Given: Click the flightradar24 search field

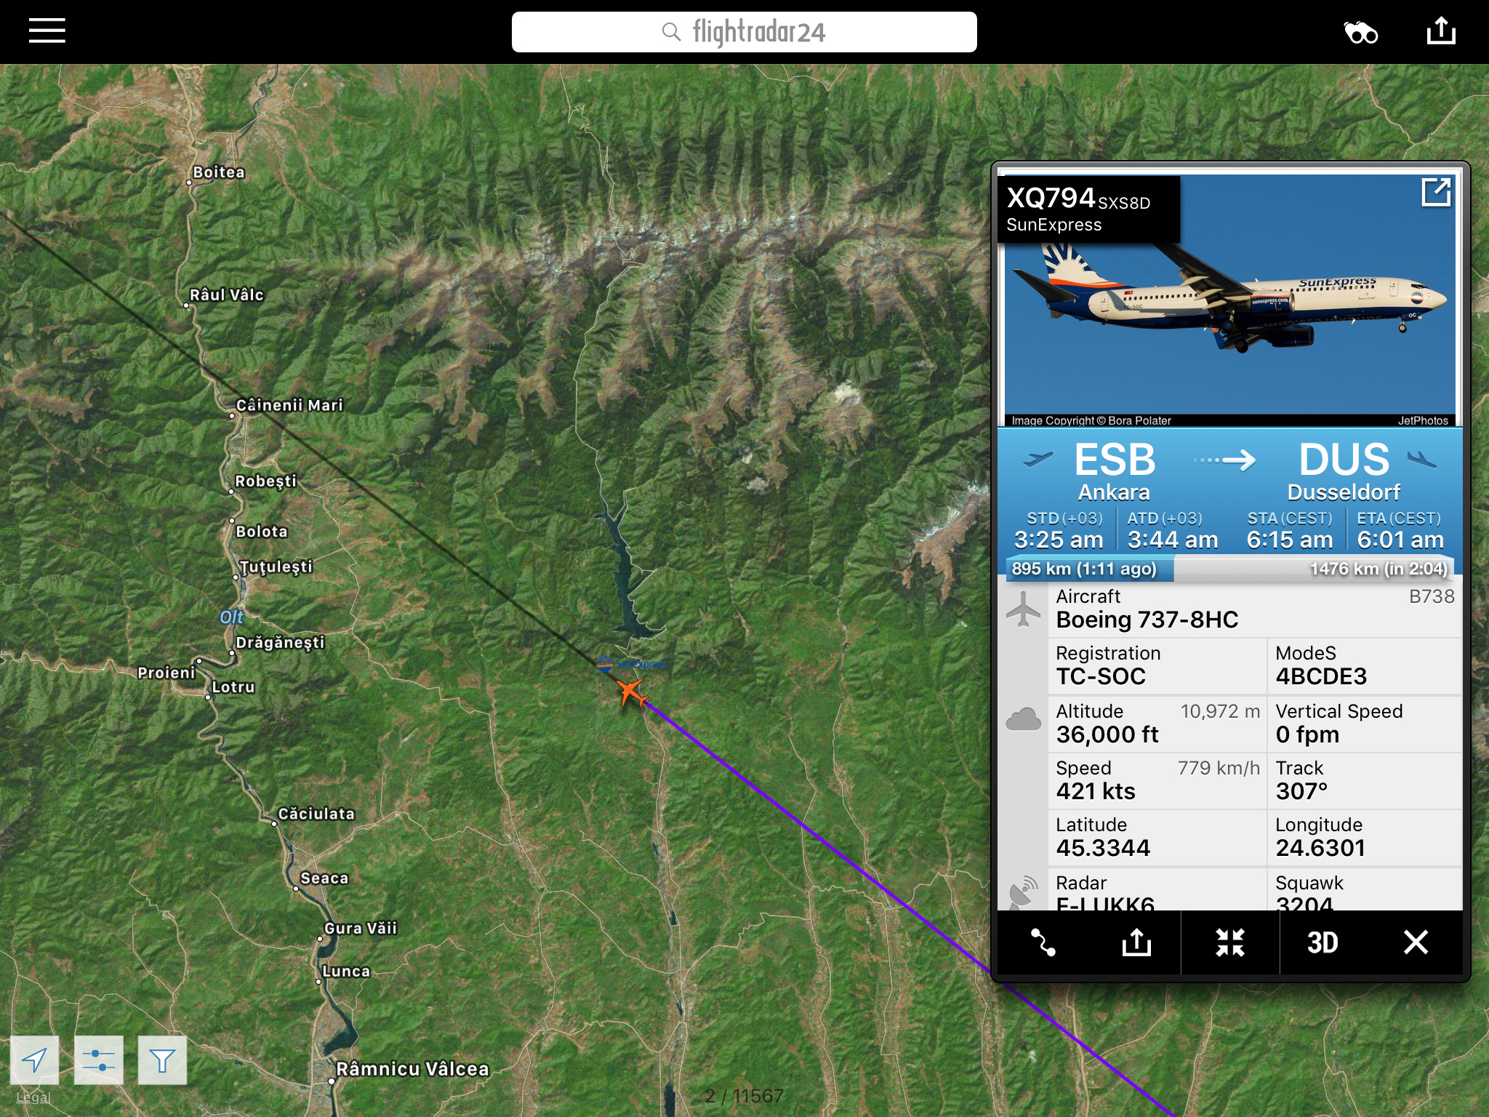Looking at the screenshot, I should 744,32.
